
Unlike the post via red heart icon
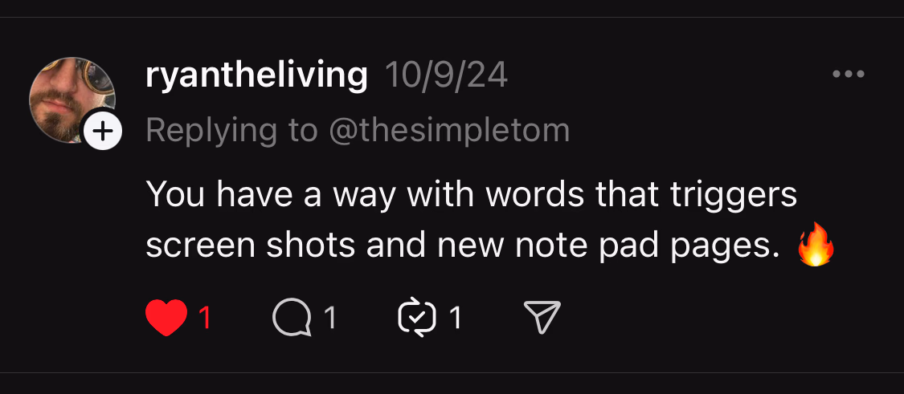(x=166, y=319)
